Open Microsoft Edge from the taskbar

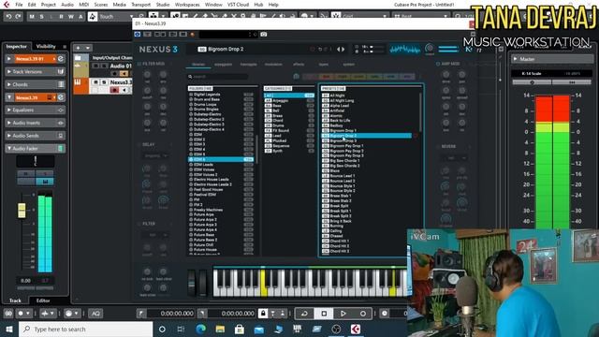click(x=200, y=329)
